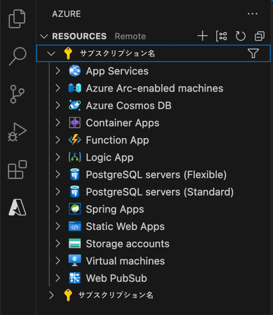Expand the App Services node

pyautogui.click(x=58, y=71)
